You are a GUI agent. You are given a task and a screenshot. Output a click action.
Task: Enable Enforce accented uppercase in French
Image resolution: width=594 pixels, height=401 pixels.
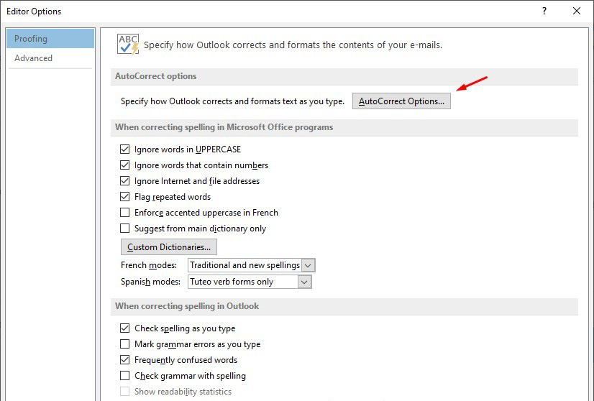pos(125,213)
